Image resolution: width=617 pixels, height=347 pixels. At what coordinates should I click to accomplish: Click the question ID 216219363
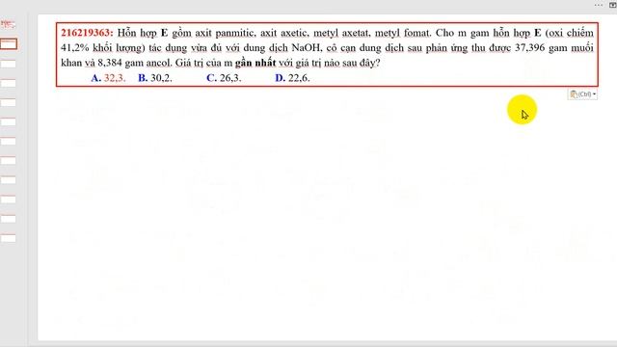(87, 33)
